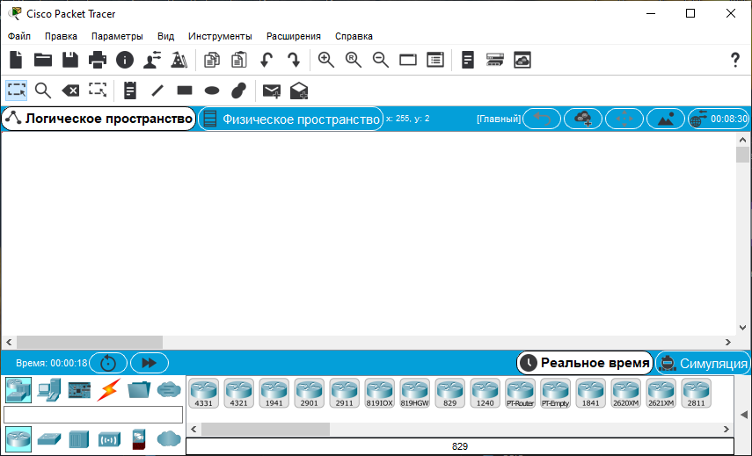Select the rectangular Select tool
The image size is (752, 456).
point(17,90)
